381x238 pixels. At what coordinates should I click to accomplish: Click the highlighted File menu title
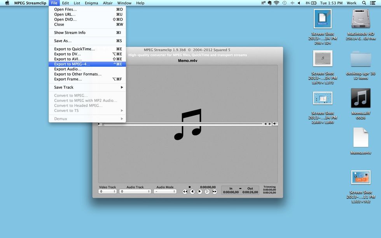tap(54, 3)
